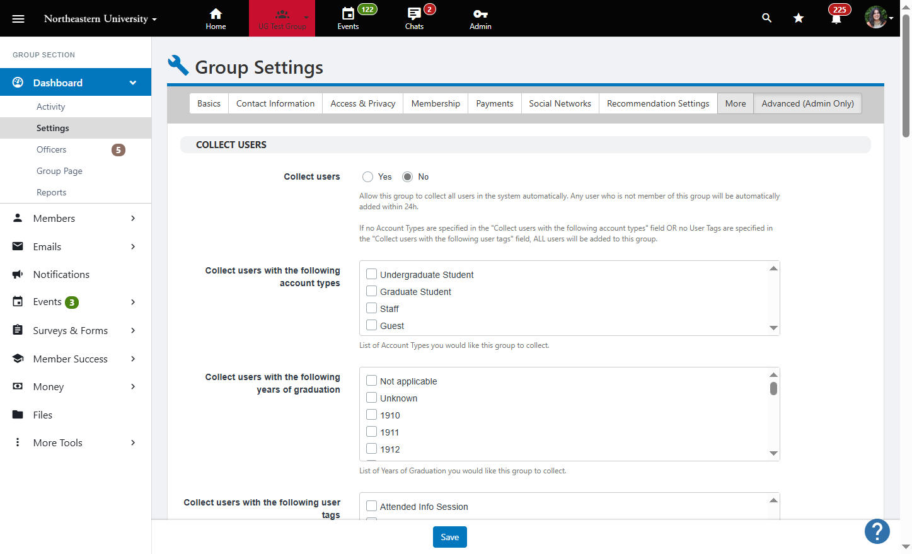
Task: Collapse the Dashboard section
Action: point(133,83)
